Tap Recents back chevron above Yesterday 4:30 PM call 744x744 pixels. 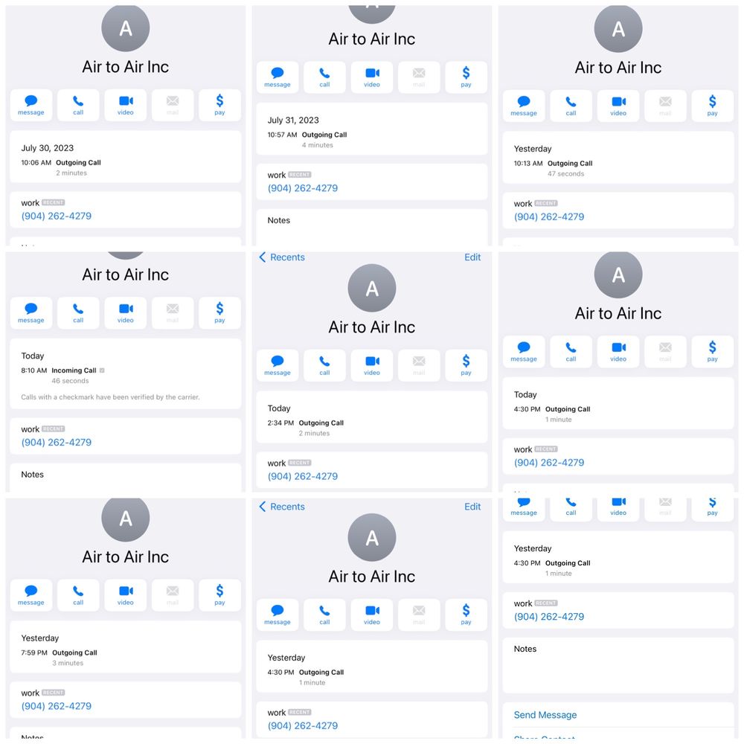(x=263, y=507)
